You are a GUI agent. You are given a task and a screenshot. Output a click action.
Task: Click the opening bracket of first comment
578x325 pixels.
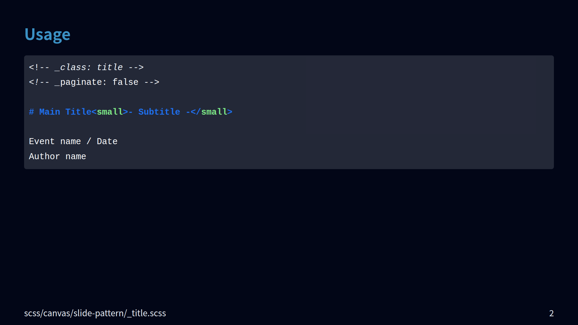pos(31,67)
